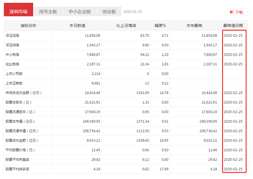This screenshot has width=253, height=179.
Task: Click the 比上日增减 column header
Action: tap(126, 25)
